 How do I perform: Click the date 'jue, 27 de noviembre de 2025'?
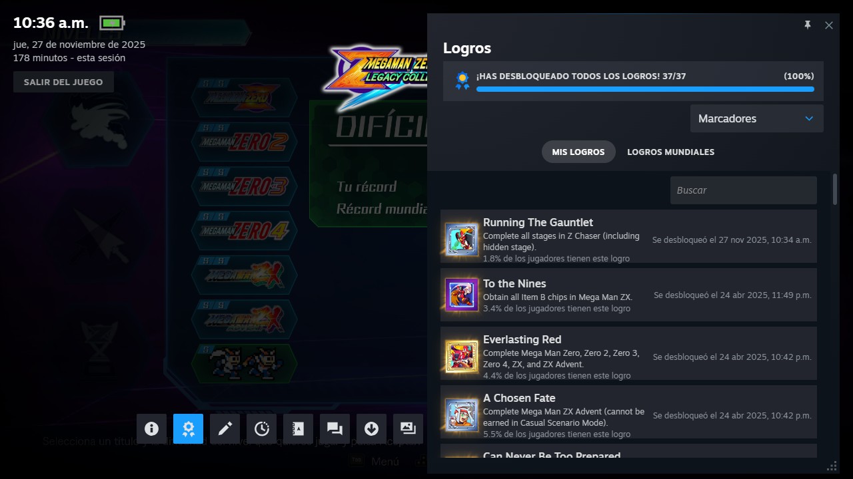pos(79,45)
